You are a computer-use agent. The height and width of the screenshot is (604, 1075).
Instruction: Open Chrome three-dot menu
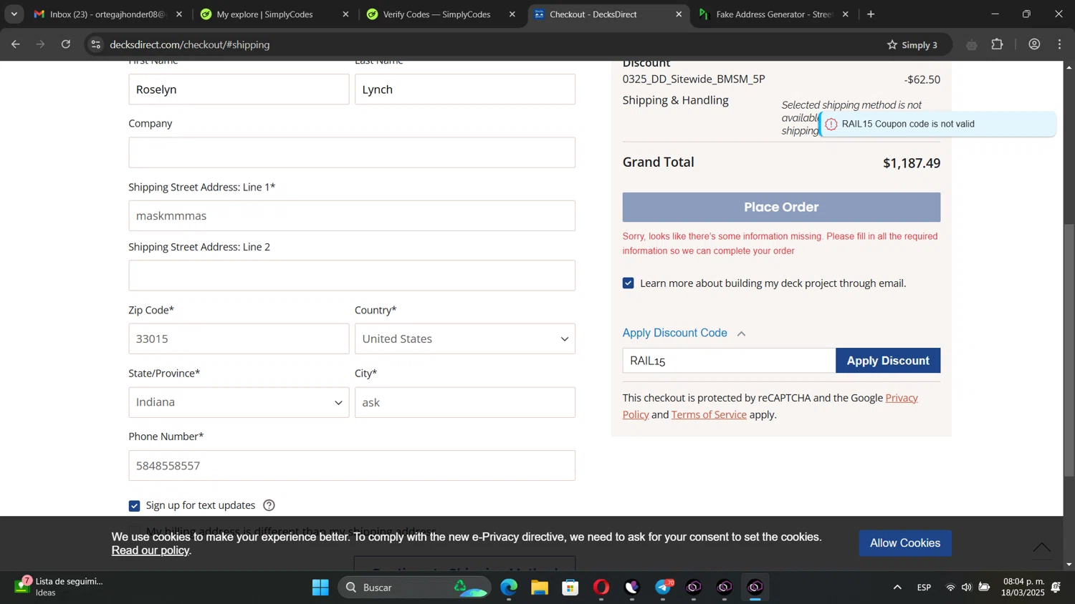point(1060,44)
